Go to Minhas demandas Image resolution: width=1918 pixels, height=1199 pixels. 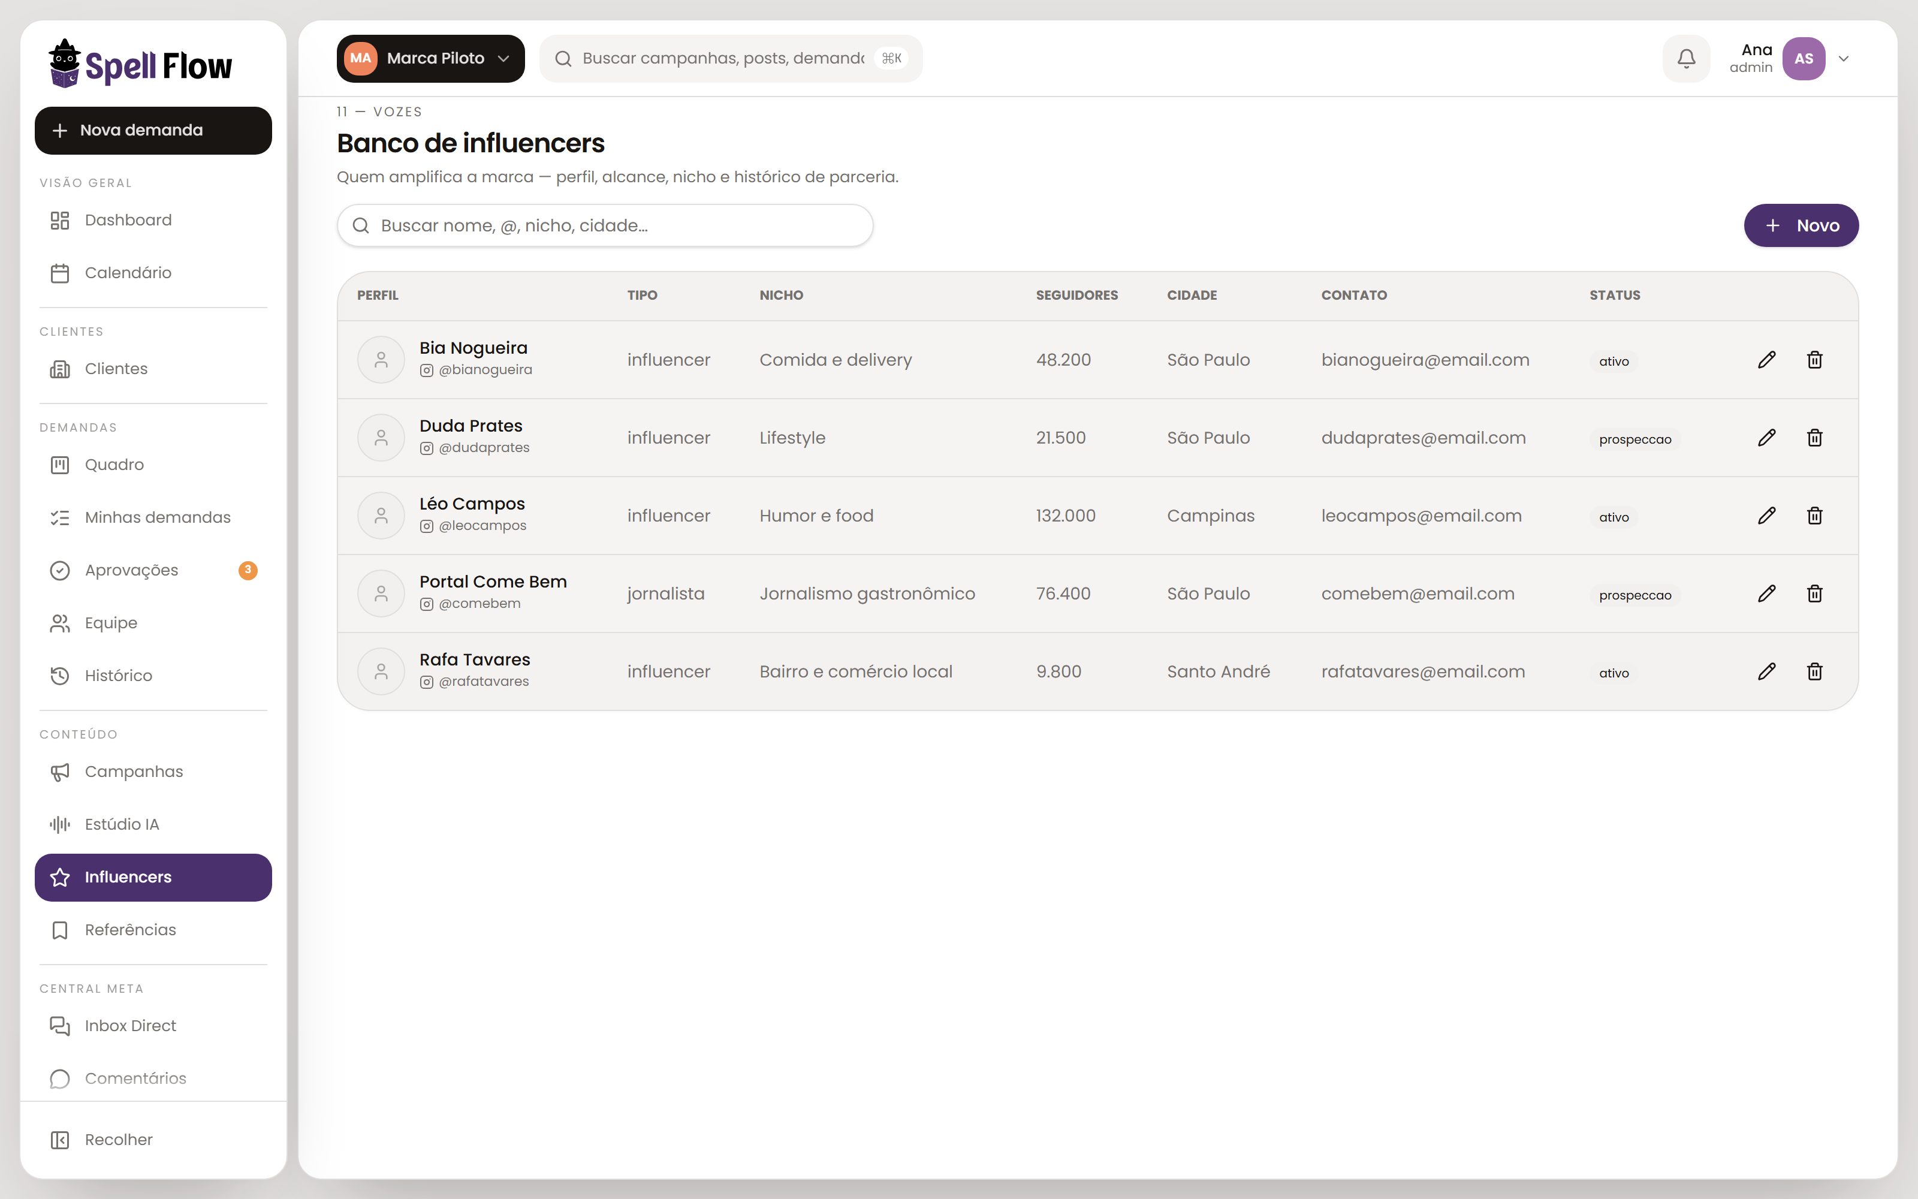pos(153,518)
